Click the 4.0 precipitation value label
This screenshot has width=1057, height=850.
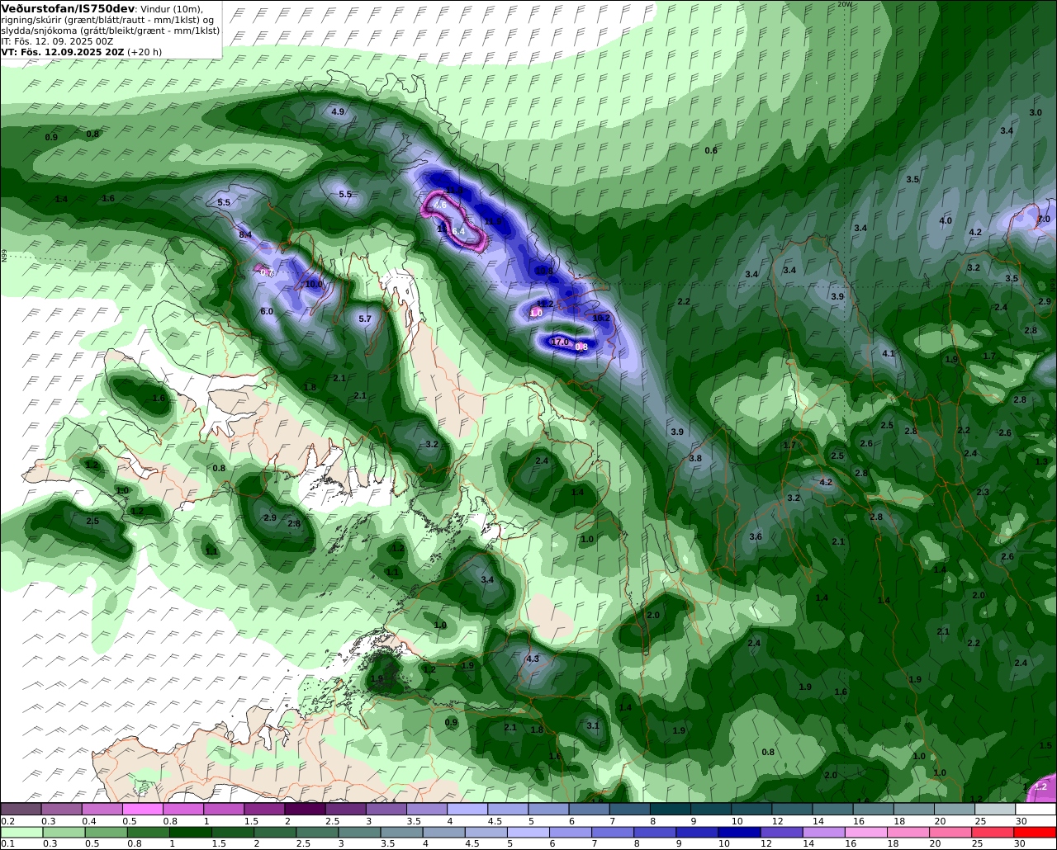click(946, 220)
